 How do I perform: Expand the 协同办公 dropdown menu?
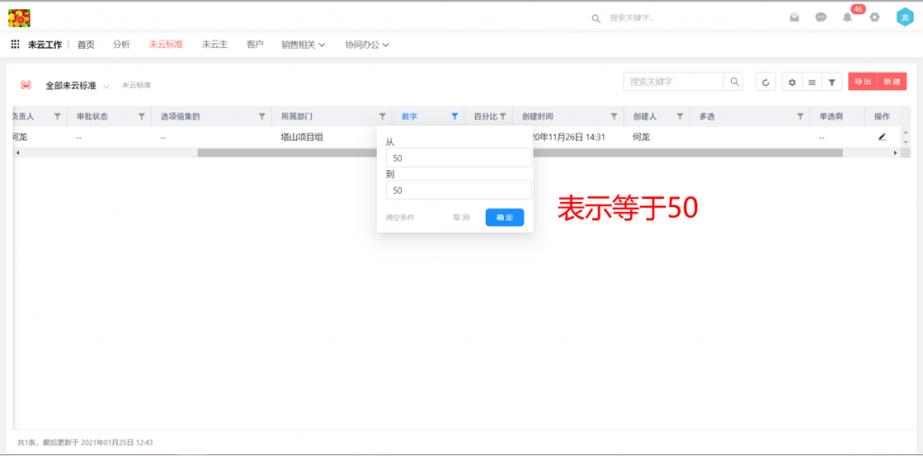click(x=367, y=44)
